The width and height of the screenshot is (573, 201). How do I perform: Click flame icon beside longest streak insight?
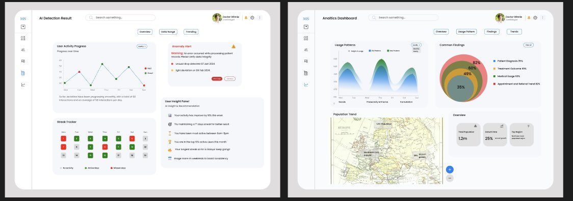[170, 150]
